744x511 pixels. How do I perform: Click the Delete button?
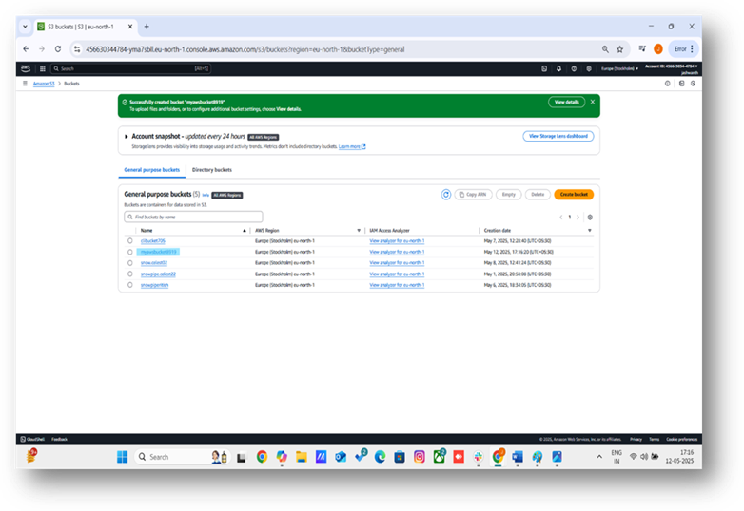tap(538, 195)
